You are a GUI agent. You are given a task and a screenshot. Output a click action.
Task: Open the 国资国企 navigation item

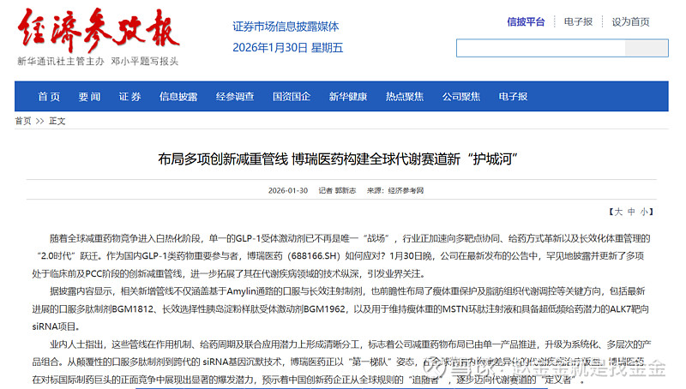pyautogui.click(x=292, y=97)
